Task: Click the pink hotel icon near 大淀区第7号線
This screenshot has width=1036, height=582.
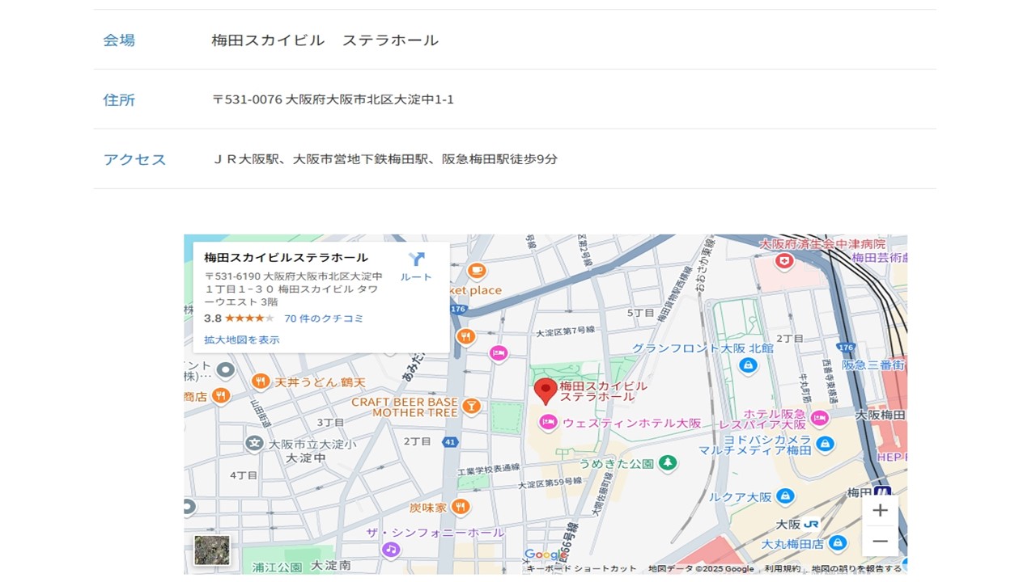Action: click(x=499, y=353)
